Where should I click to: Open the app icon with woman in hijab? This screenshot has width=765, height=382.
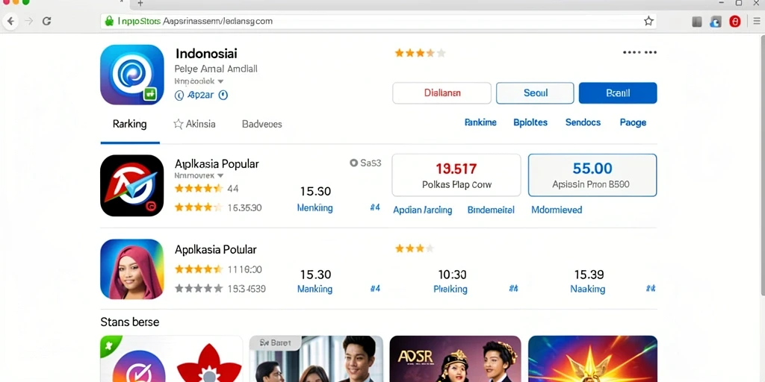pyautogui.click(x=131, y=269)
